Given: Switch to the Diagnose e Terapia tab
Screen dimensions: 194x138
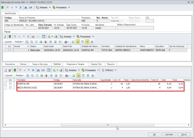Looking at the screenshot, I should tap(75, 64).
